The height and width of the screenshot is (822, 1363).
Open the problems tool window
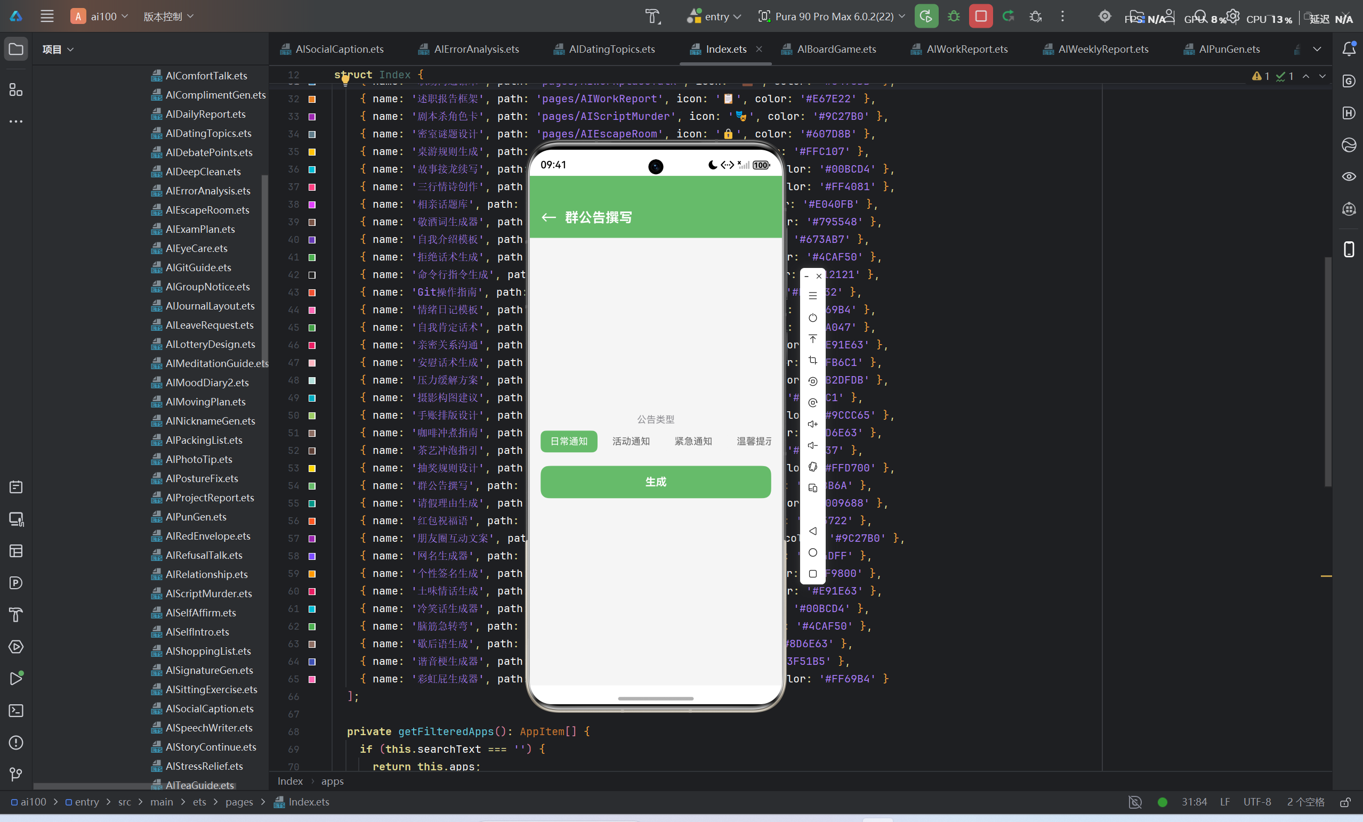(16, 743)
